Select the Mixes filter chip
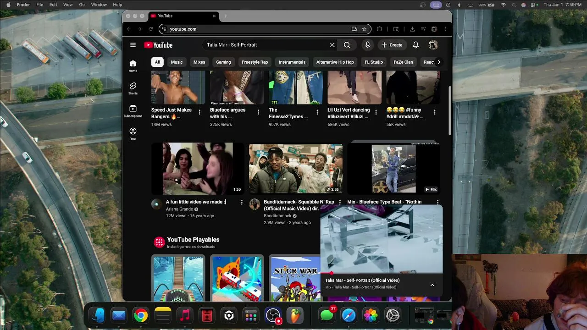The width and height of the screenshot is (587, 330). (199, 62)
